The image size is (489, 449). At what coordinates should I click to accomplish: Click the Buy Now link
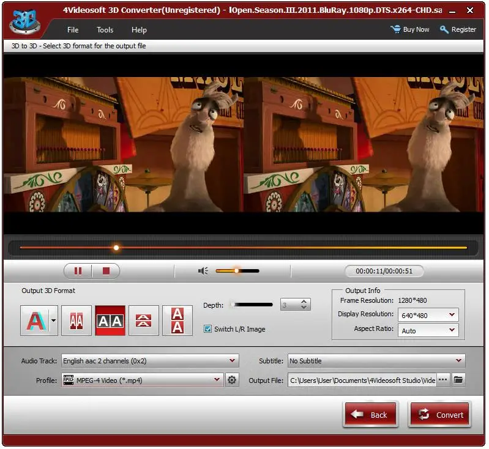tap(410, 29)
